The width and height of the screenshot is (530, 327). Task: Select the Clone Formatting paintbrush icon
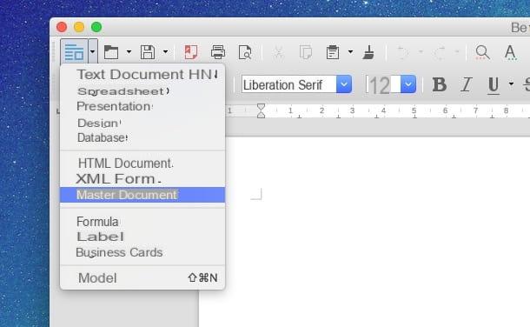(x=368, y=52)
